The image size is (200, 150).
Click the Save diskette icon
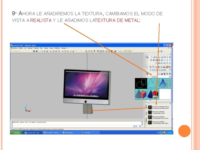tap(47, 51)
